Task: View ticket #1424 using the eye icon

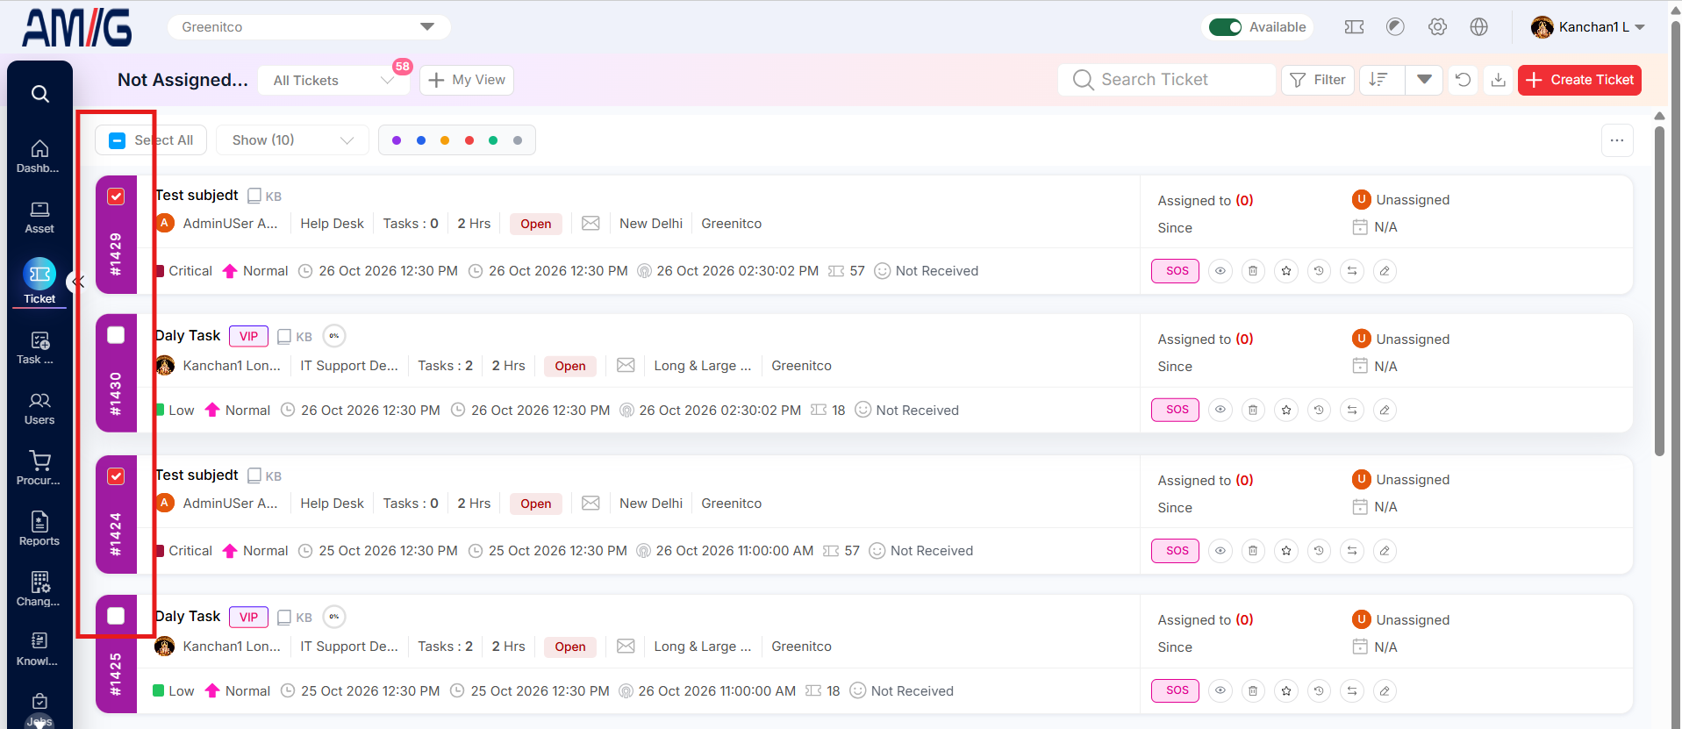Action: [1220, 551]
